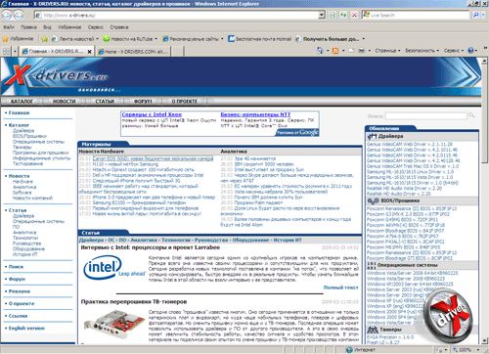489x354 pixels.
Task: Open the Favorites star button
Action: [19, 39]
